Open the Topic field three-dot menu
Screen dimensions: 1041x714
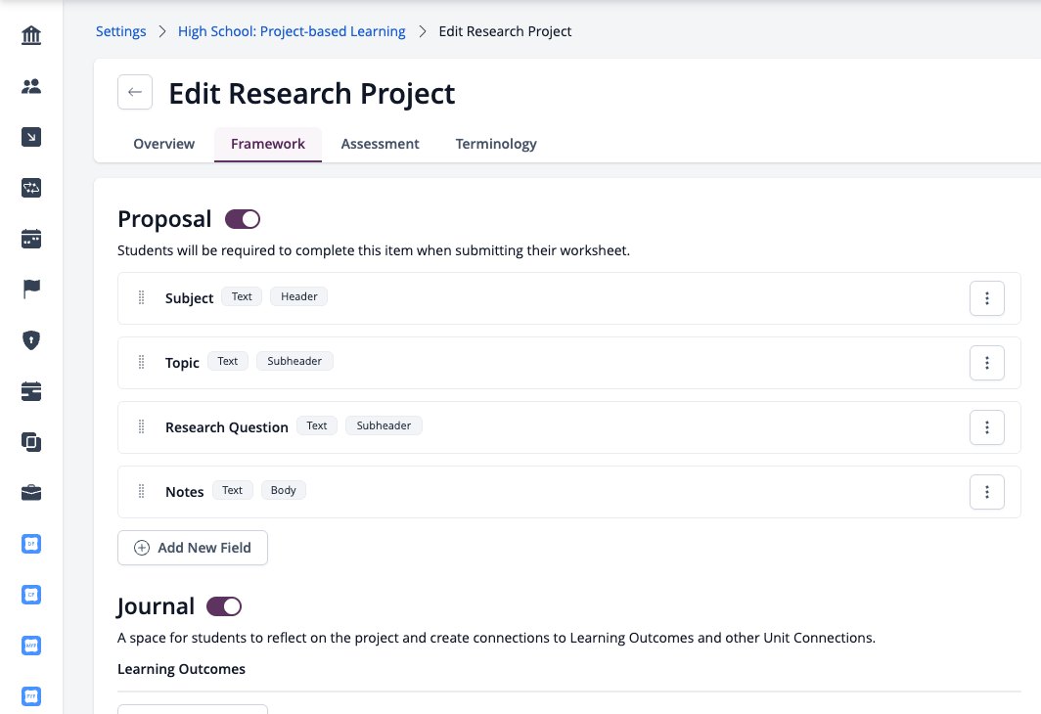click(986, 363)
